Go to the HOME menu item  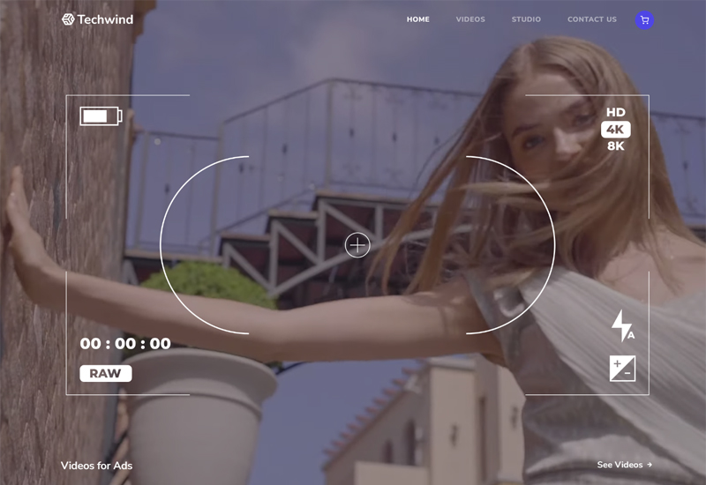(x=417, y=19)
